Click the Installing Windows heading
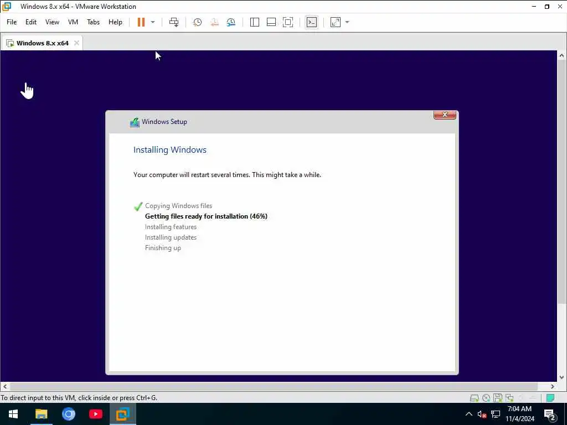Image resolution: width=567 pixels, height=425 pixels. (x=170, y=149)
